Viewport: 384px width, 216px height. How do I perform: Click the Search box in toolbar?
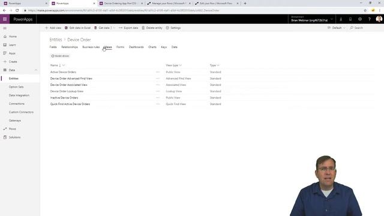point(356,28)
